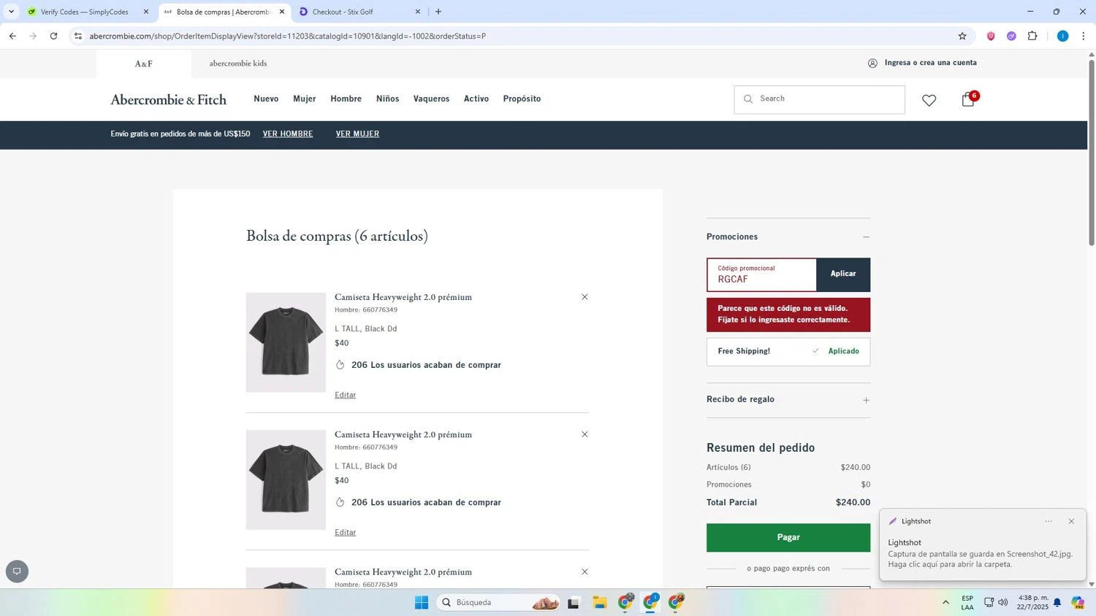Screen dimensions: 1096x616
Task: Click Ingresa o crea una cuenta
Action: point(931,63)
